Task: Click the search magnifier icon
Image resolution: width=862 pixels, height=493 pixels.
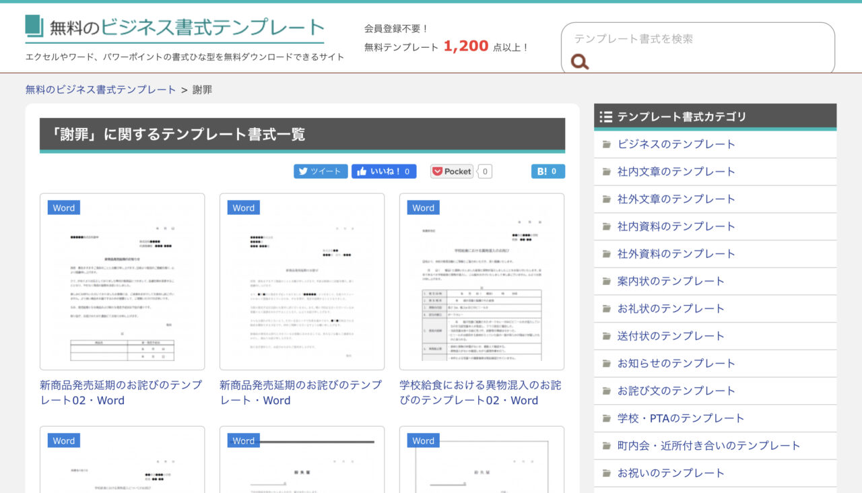Action: pyautogui.click(x=579, y=62)
